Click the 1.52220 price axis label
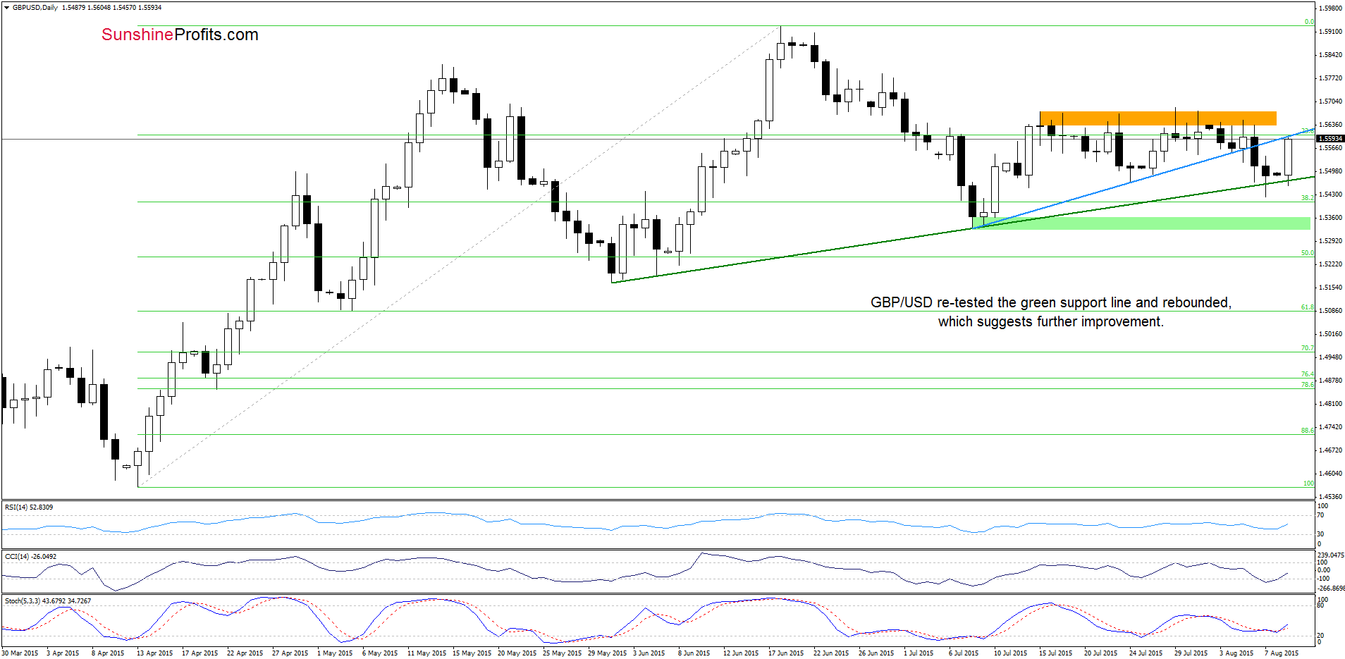This screenshot has height=659, width=1345. pyautogui.click(x=1330, y=264)
